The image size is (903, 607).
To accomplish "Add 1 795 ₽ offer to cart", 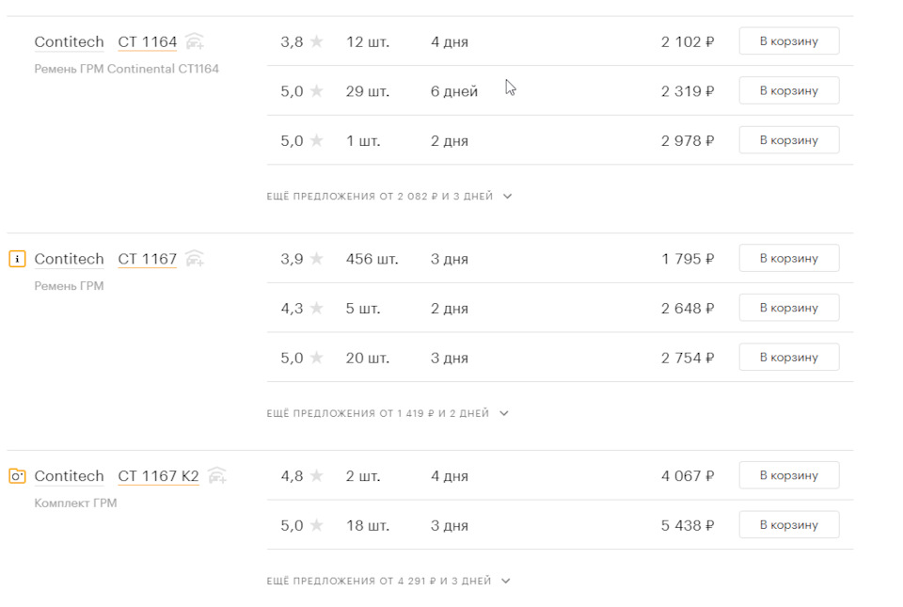I will 788,258.
